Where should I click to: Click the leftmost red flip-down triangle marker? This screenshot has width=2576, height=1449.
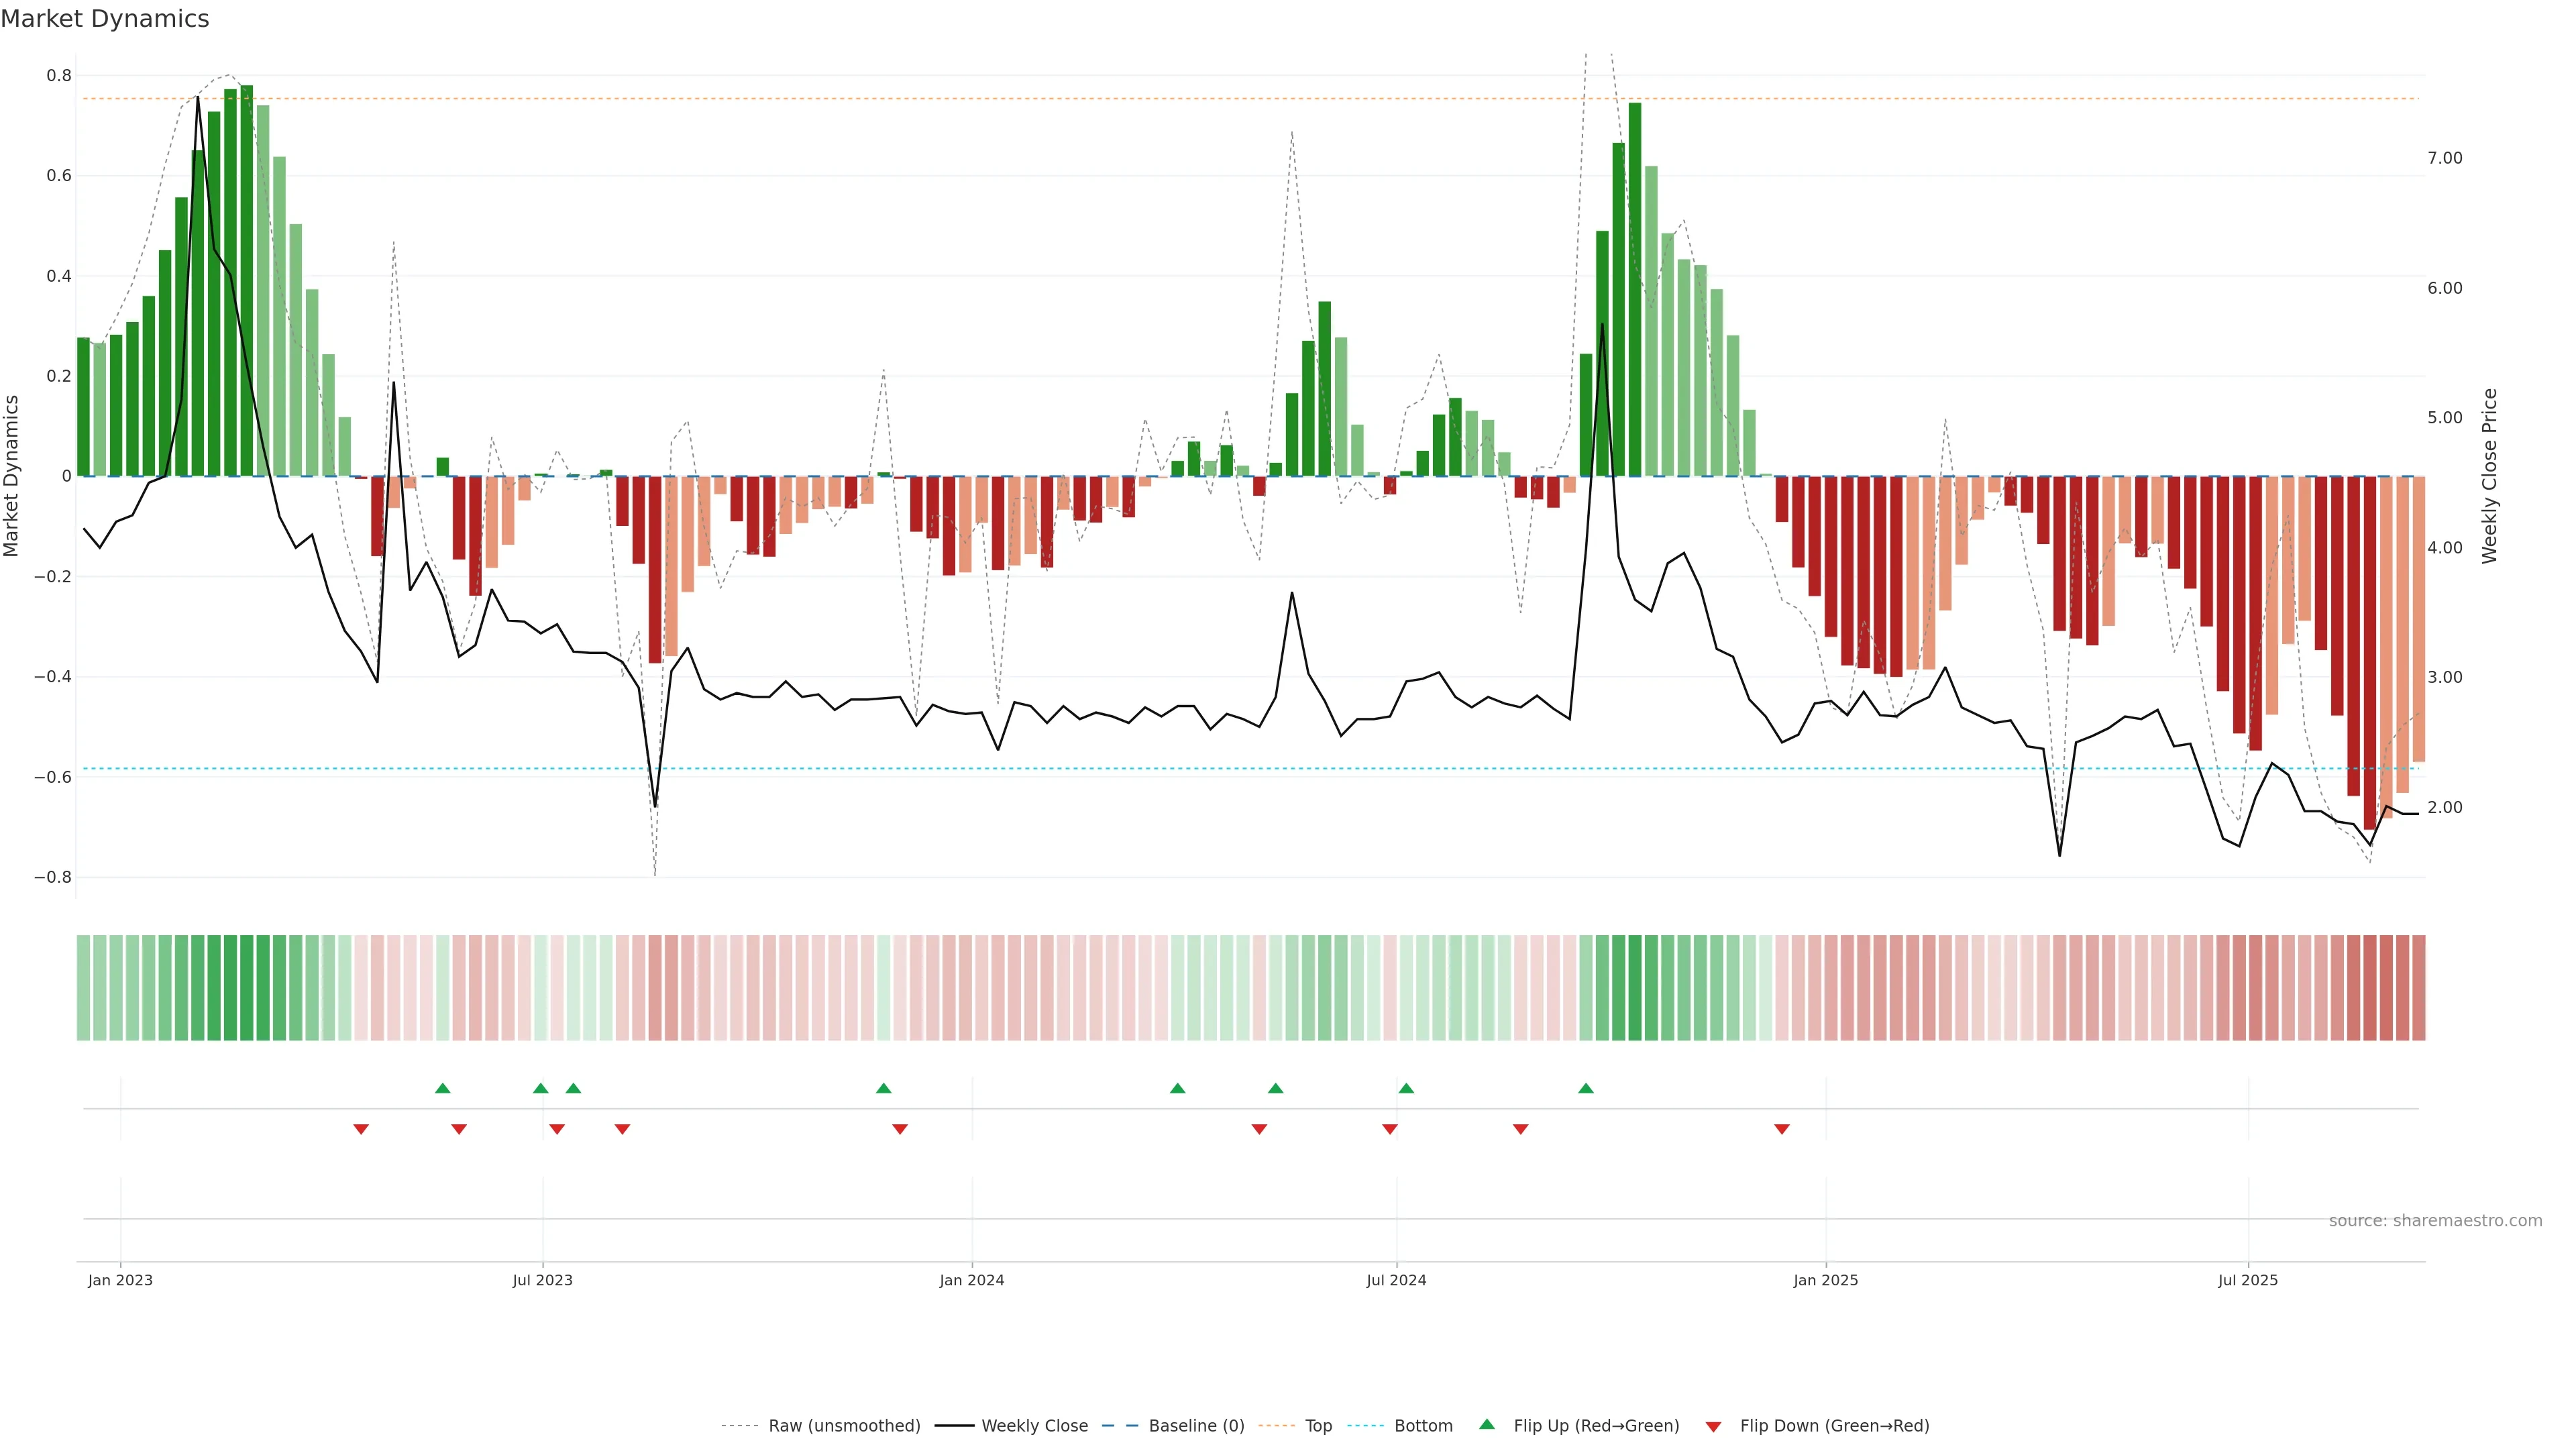pyautogui.click(x=361, y=1129)
